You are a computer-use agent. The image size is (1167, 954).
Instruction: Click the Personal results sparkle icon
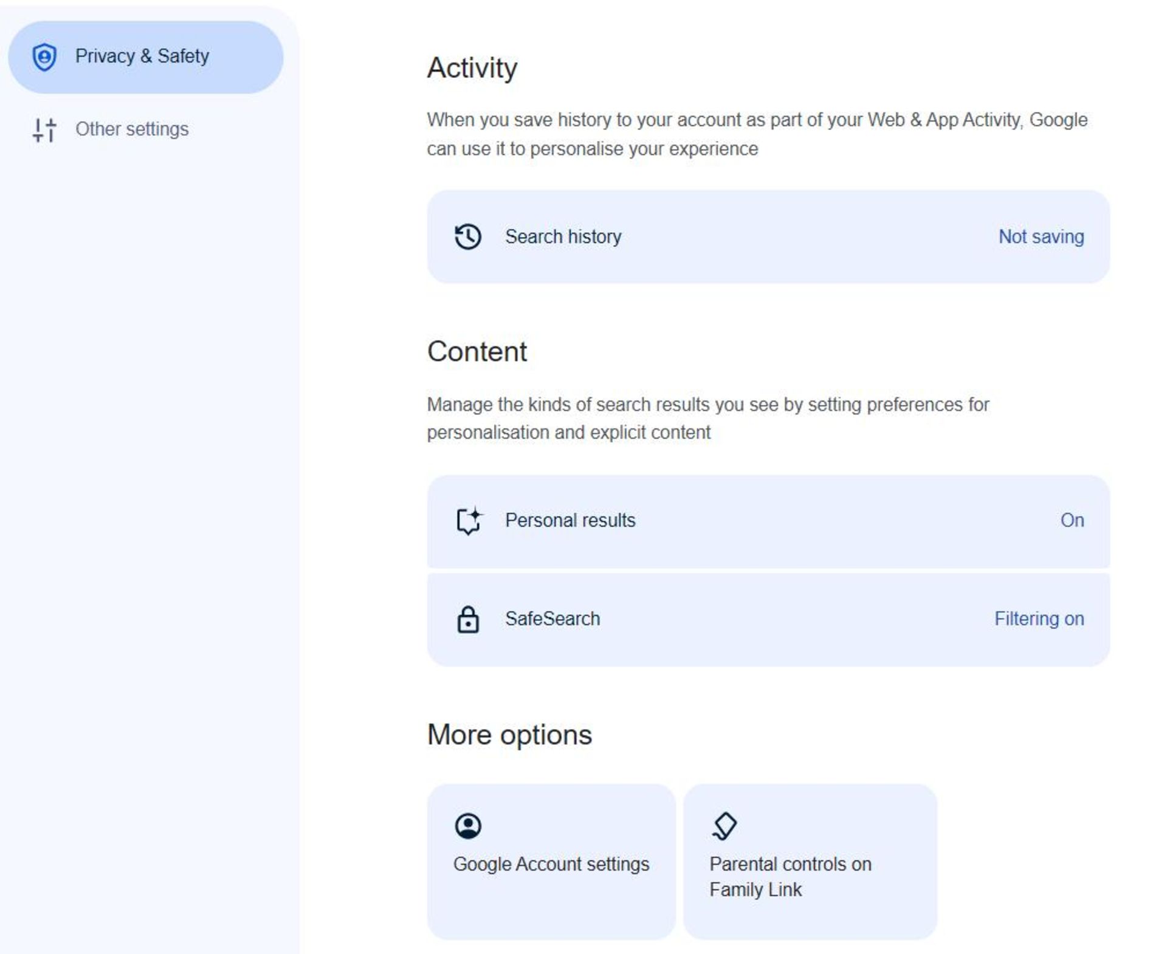pyautogui.click(x=468, y=521)
